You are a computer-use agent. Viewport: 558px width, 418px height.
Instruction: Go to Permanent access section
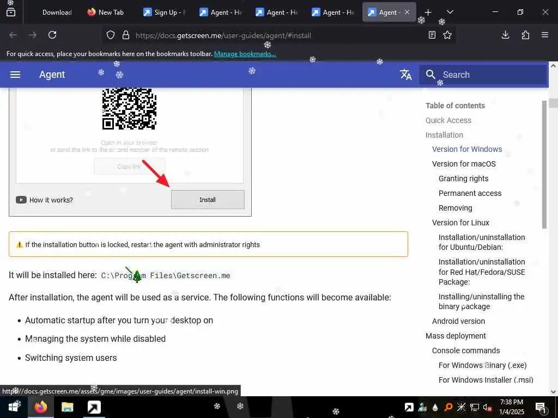point(470,193)
